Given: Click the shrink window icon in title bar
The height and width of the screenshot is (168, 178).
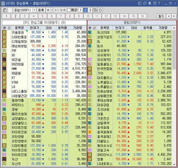Looking at the screenshot, I should click(x=140, y=3).
